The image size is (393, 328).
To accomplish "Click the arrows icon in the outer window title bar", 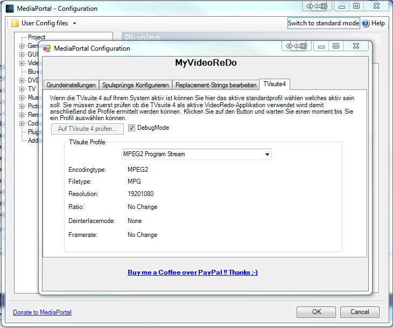I will tap(317, 6).
